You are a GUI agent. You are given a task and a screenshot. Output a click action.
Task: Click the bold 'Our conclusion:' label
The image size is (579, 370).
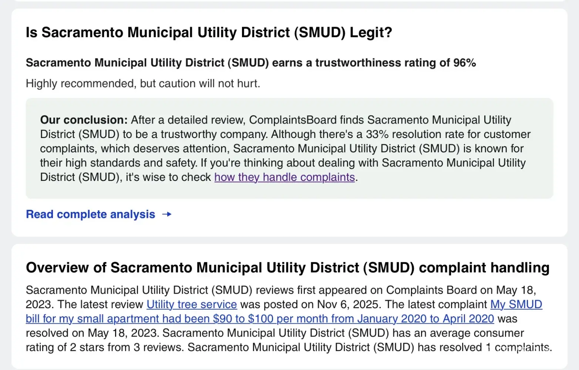(x=84, y=120)
